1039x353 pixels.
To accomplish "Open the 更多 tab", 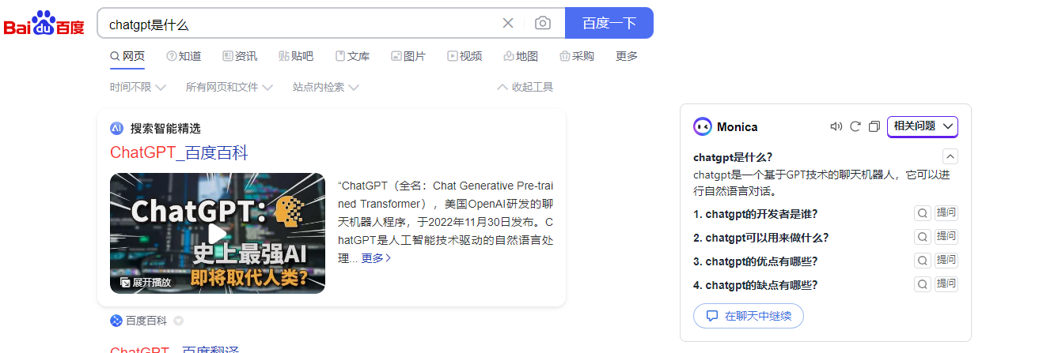I will point(627,56).
